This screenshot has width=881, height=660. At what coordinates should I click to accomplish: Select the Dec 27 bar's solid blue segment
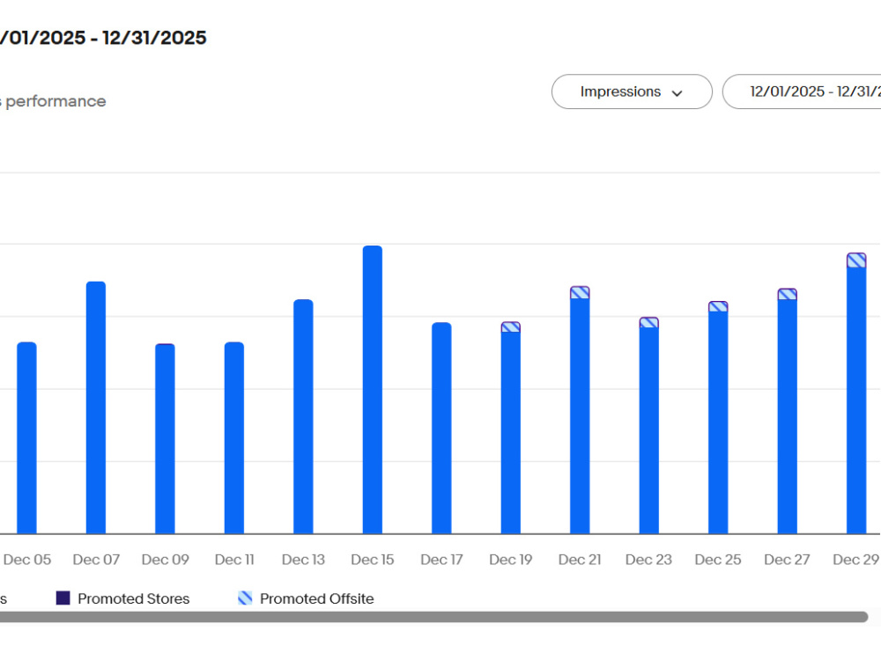coord(787,416)
